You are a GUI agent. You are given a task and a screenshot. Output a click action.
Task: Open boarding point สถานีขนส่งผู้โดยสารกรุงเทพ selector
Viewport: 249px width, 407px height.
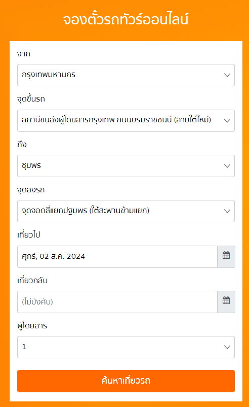(126, 121)
